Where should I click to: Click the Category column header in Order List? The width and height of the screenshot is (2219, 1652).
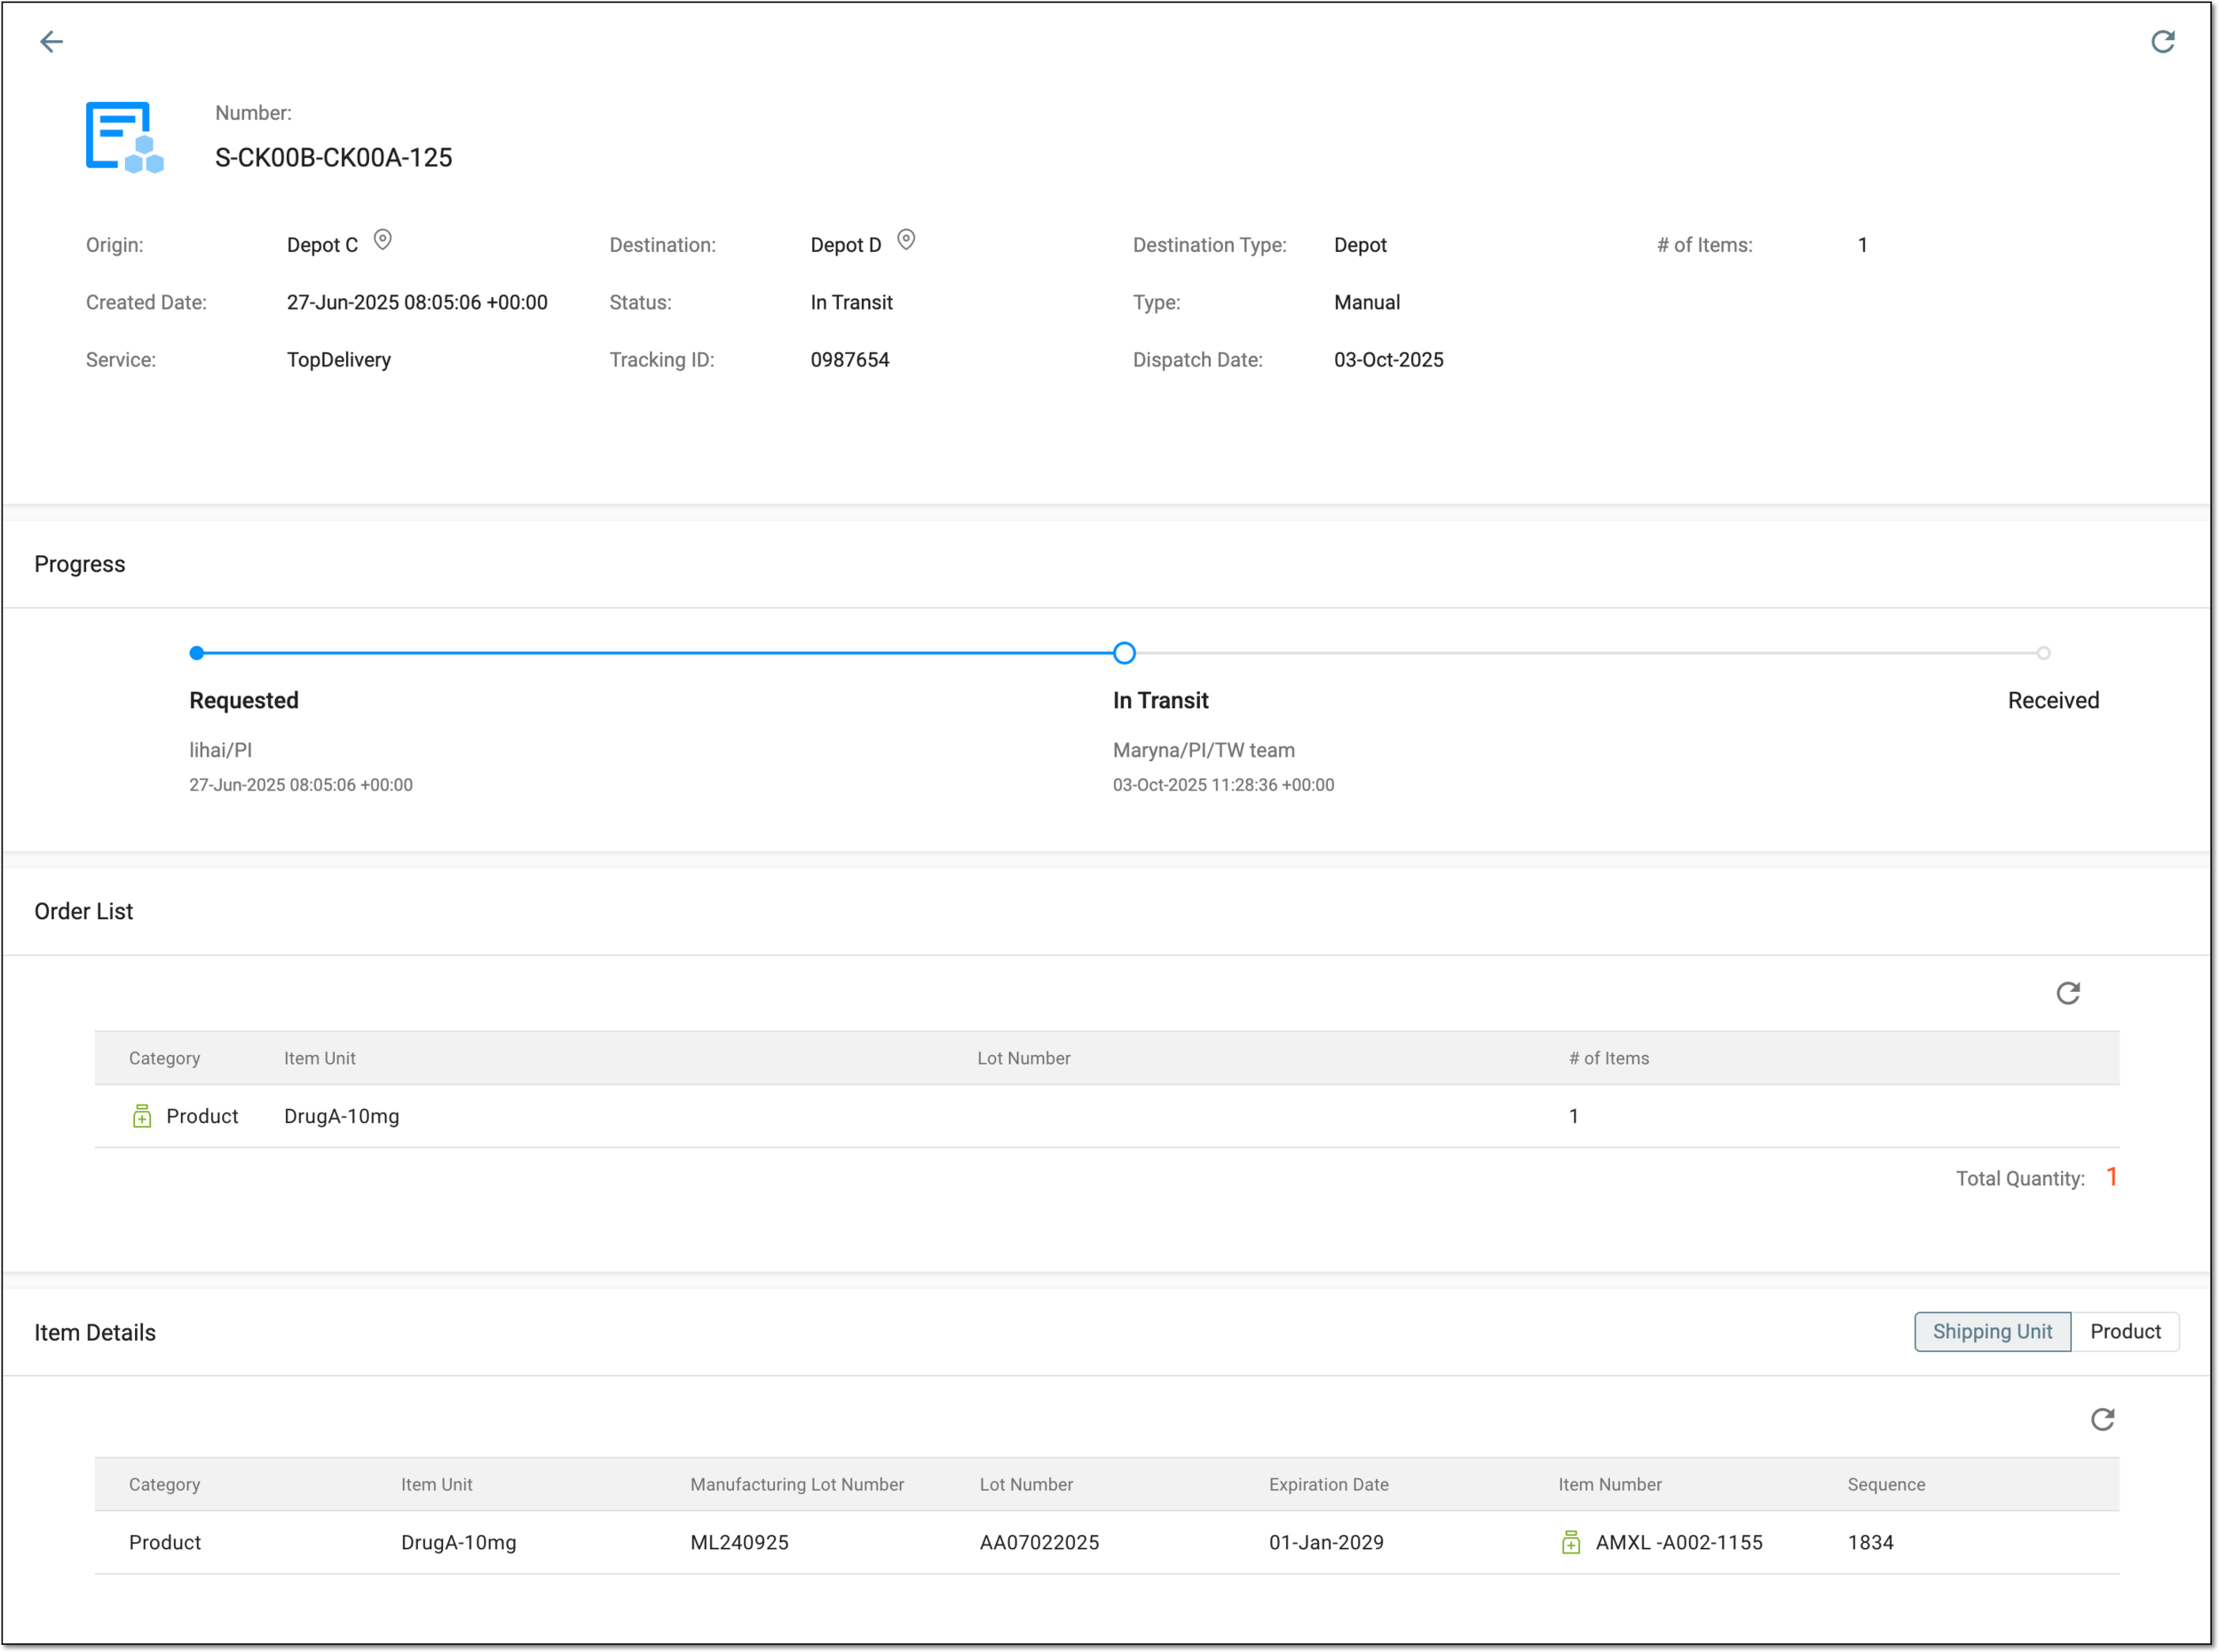click(164, 1058)
